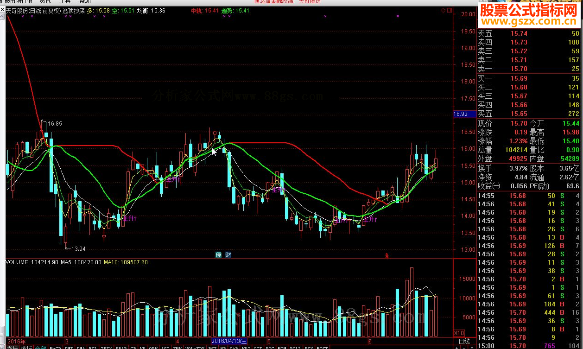Image resolution: width=583 pixels, height=349 pixels.
Task: Open the 资讯 menu
Action: click(x=45, y=2)
